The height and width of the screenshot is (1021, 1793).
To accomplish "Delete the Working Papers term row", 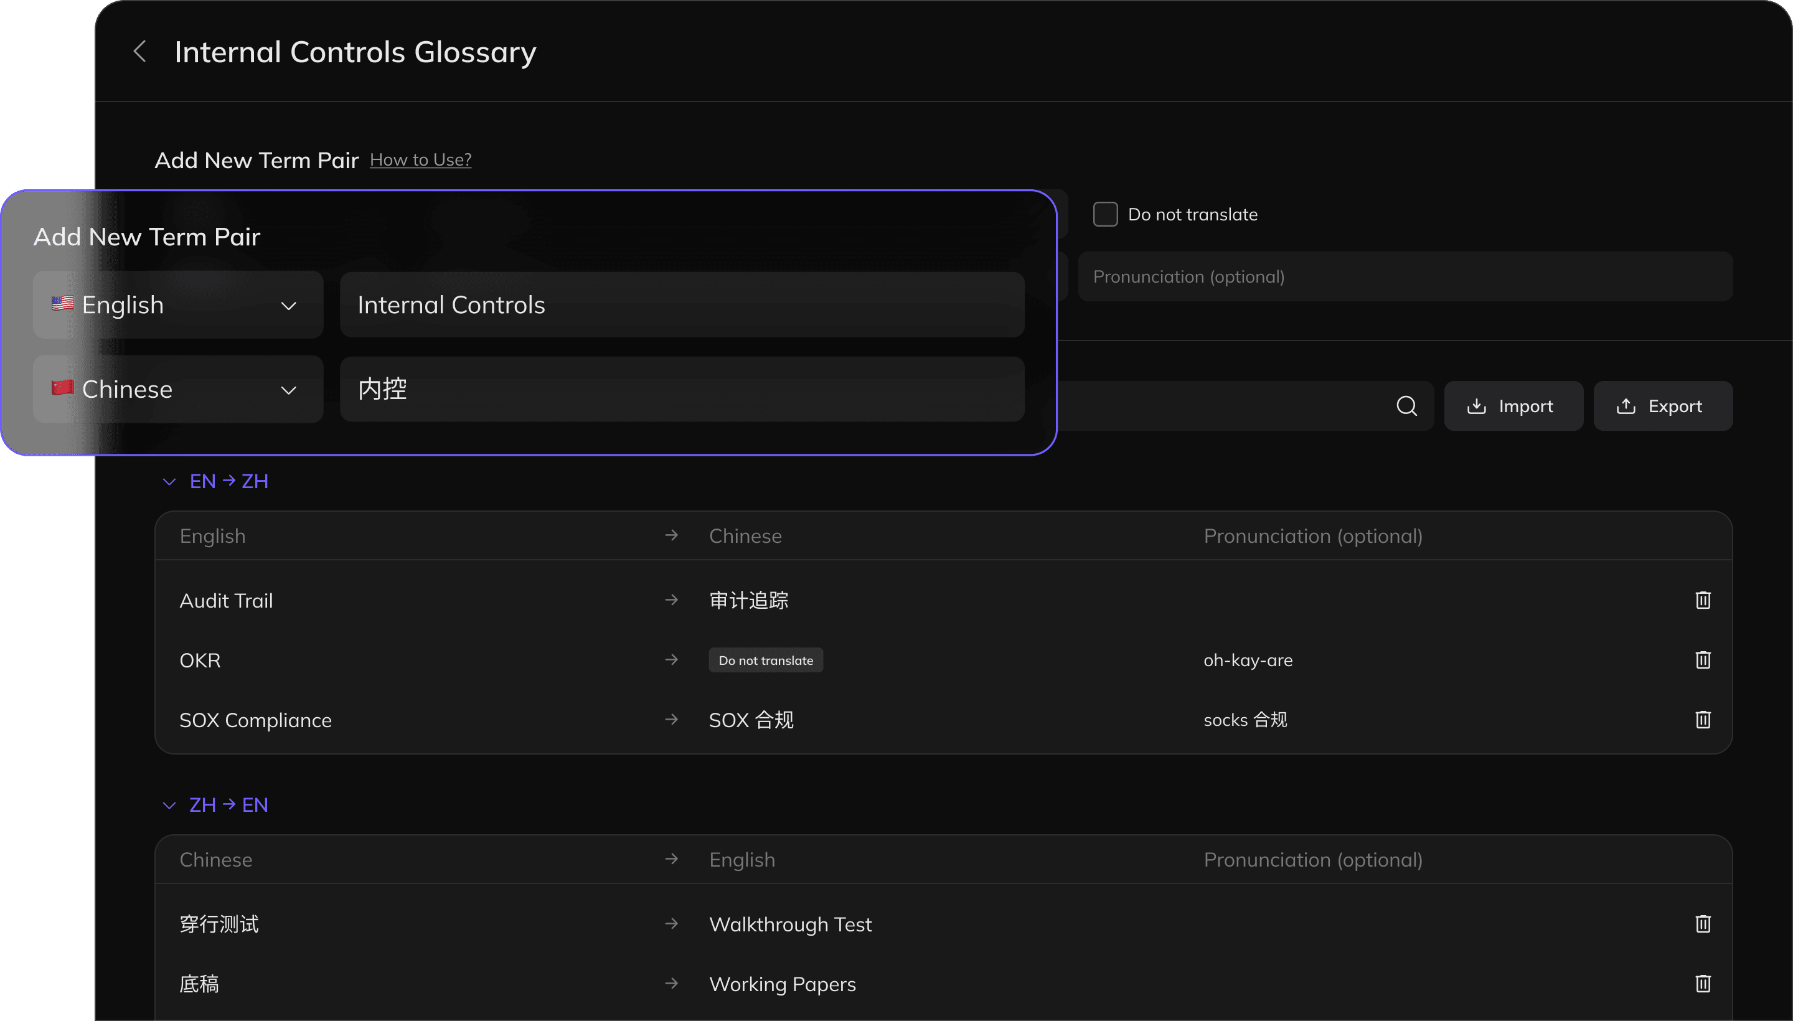I will [x=1703, y=983].
